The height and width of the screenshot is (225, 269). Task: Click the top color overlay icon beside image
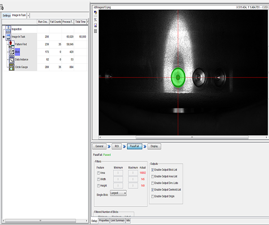(95, 12)
